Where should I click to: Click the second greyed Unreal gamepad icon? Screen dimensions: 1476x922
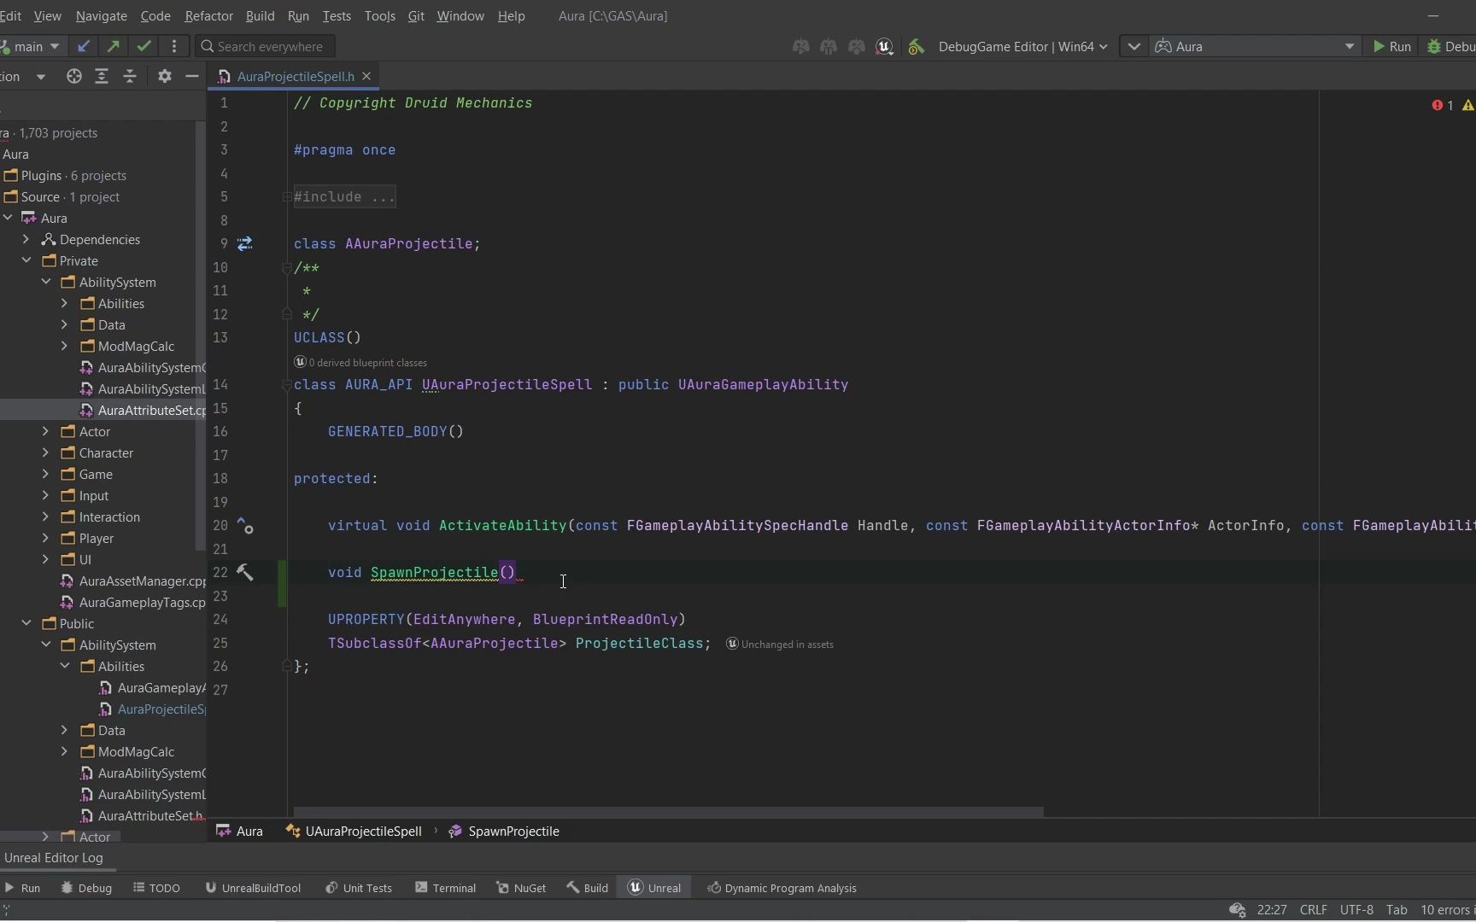829,46
